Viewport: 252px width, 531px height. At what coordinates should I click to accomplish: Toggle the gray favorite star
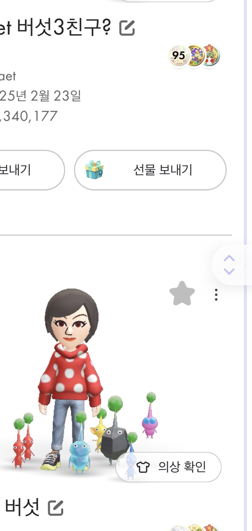182,294
